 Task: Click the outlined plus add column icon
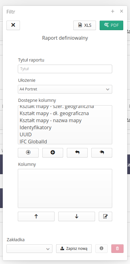click(28, 153)
